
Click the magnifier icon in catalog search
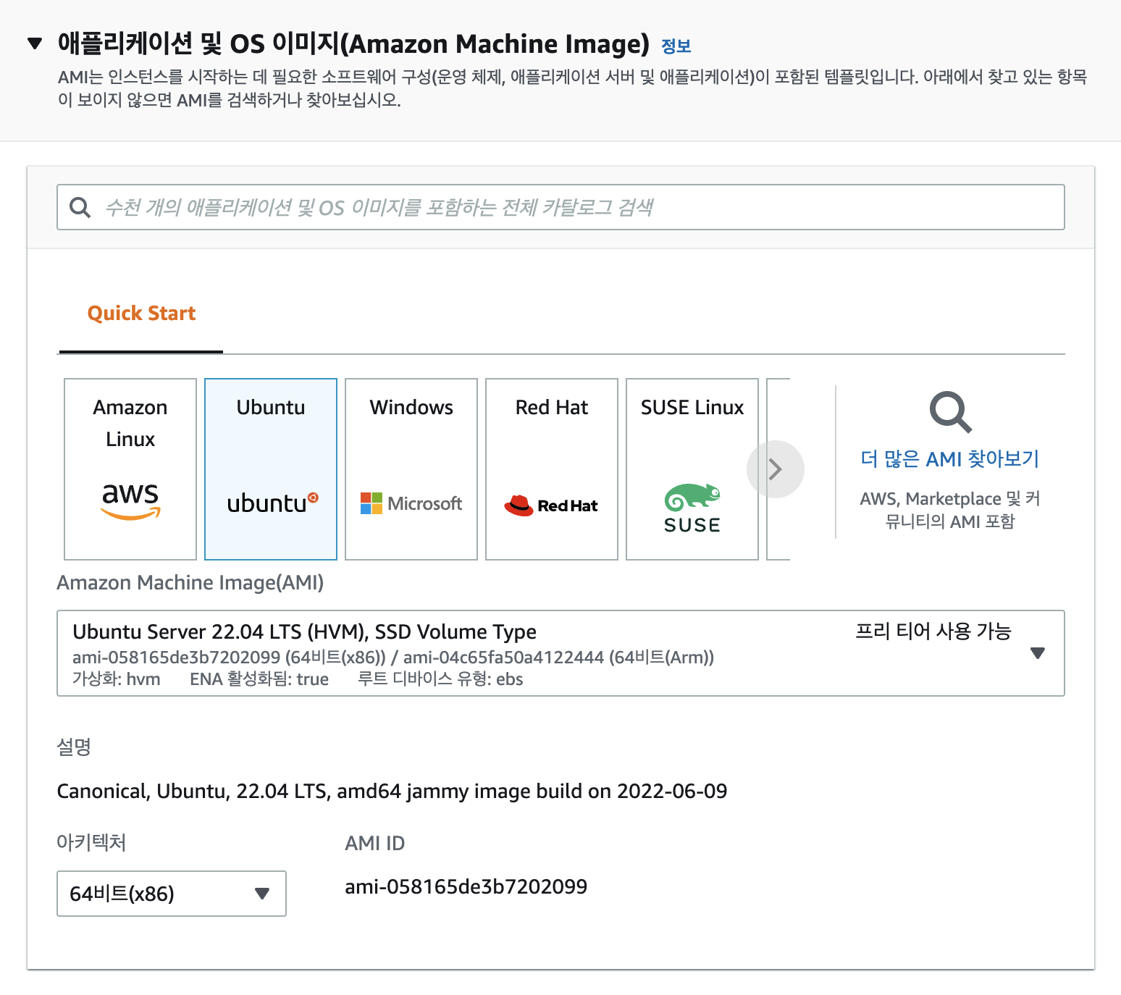click(80, 208)
